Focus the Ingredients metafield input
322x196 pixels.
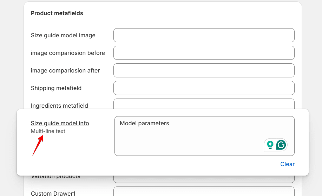[x=204, y=104]
